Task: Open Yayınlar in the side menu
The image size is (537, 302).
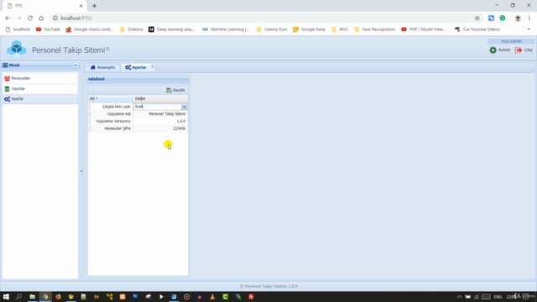Action: pos(40,89)
